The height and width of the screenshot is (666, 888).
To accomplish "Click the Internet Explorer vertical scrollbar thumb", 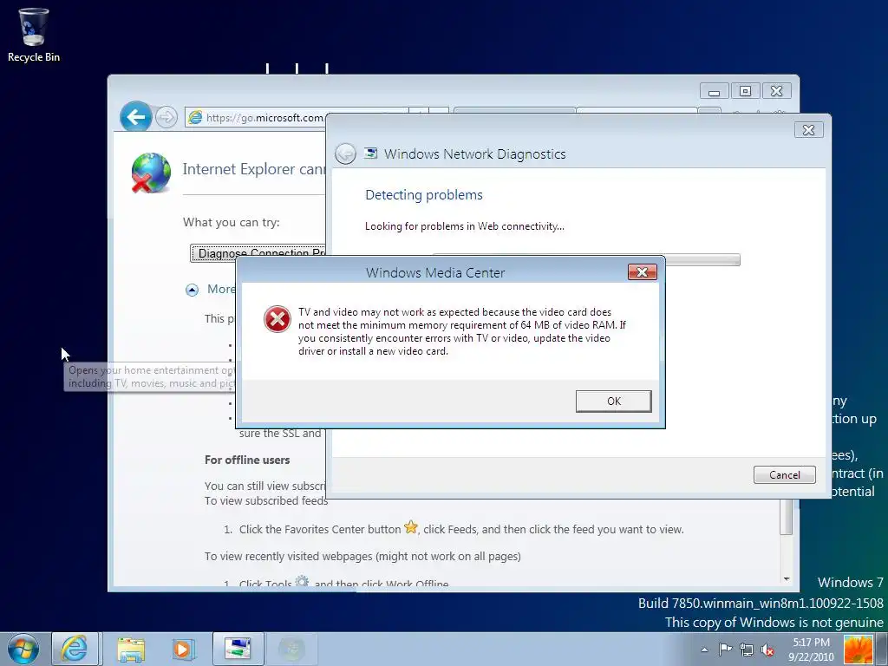I will tap(787, 517).
